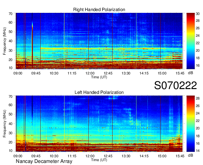This screenshot has width=203, height=165.
Task: Click the 30 dB tick on Right Handed color bar
Action: (198, 14)
